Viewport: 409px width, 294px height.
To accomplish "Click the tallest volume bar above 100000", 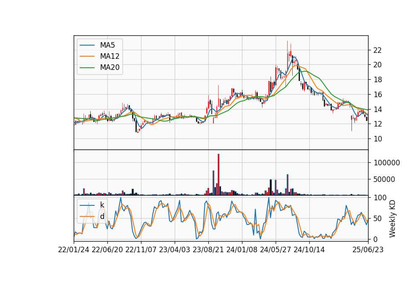I will 219,175.
